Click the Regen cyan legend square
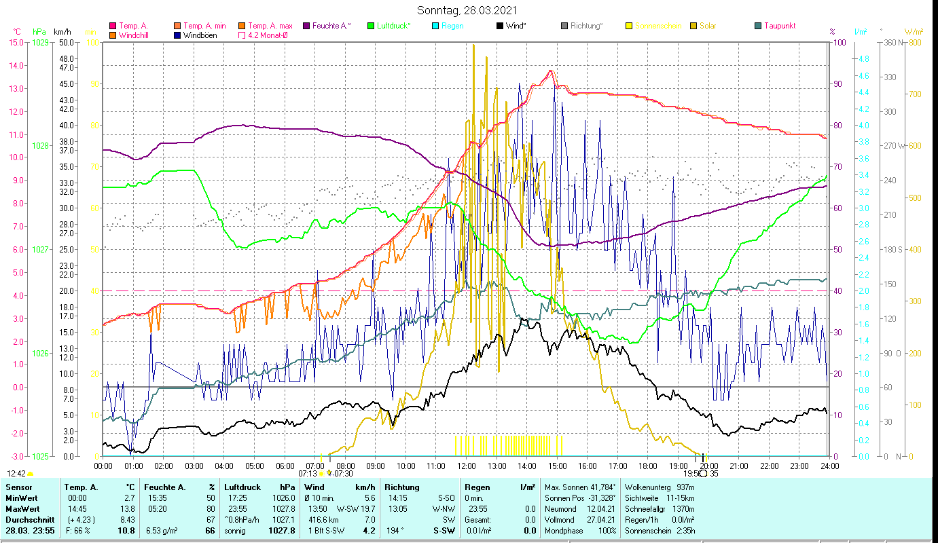Viewport: 938px width, 543px height. (x=435, y=26)
